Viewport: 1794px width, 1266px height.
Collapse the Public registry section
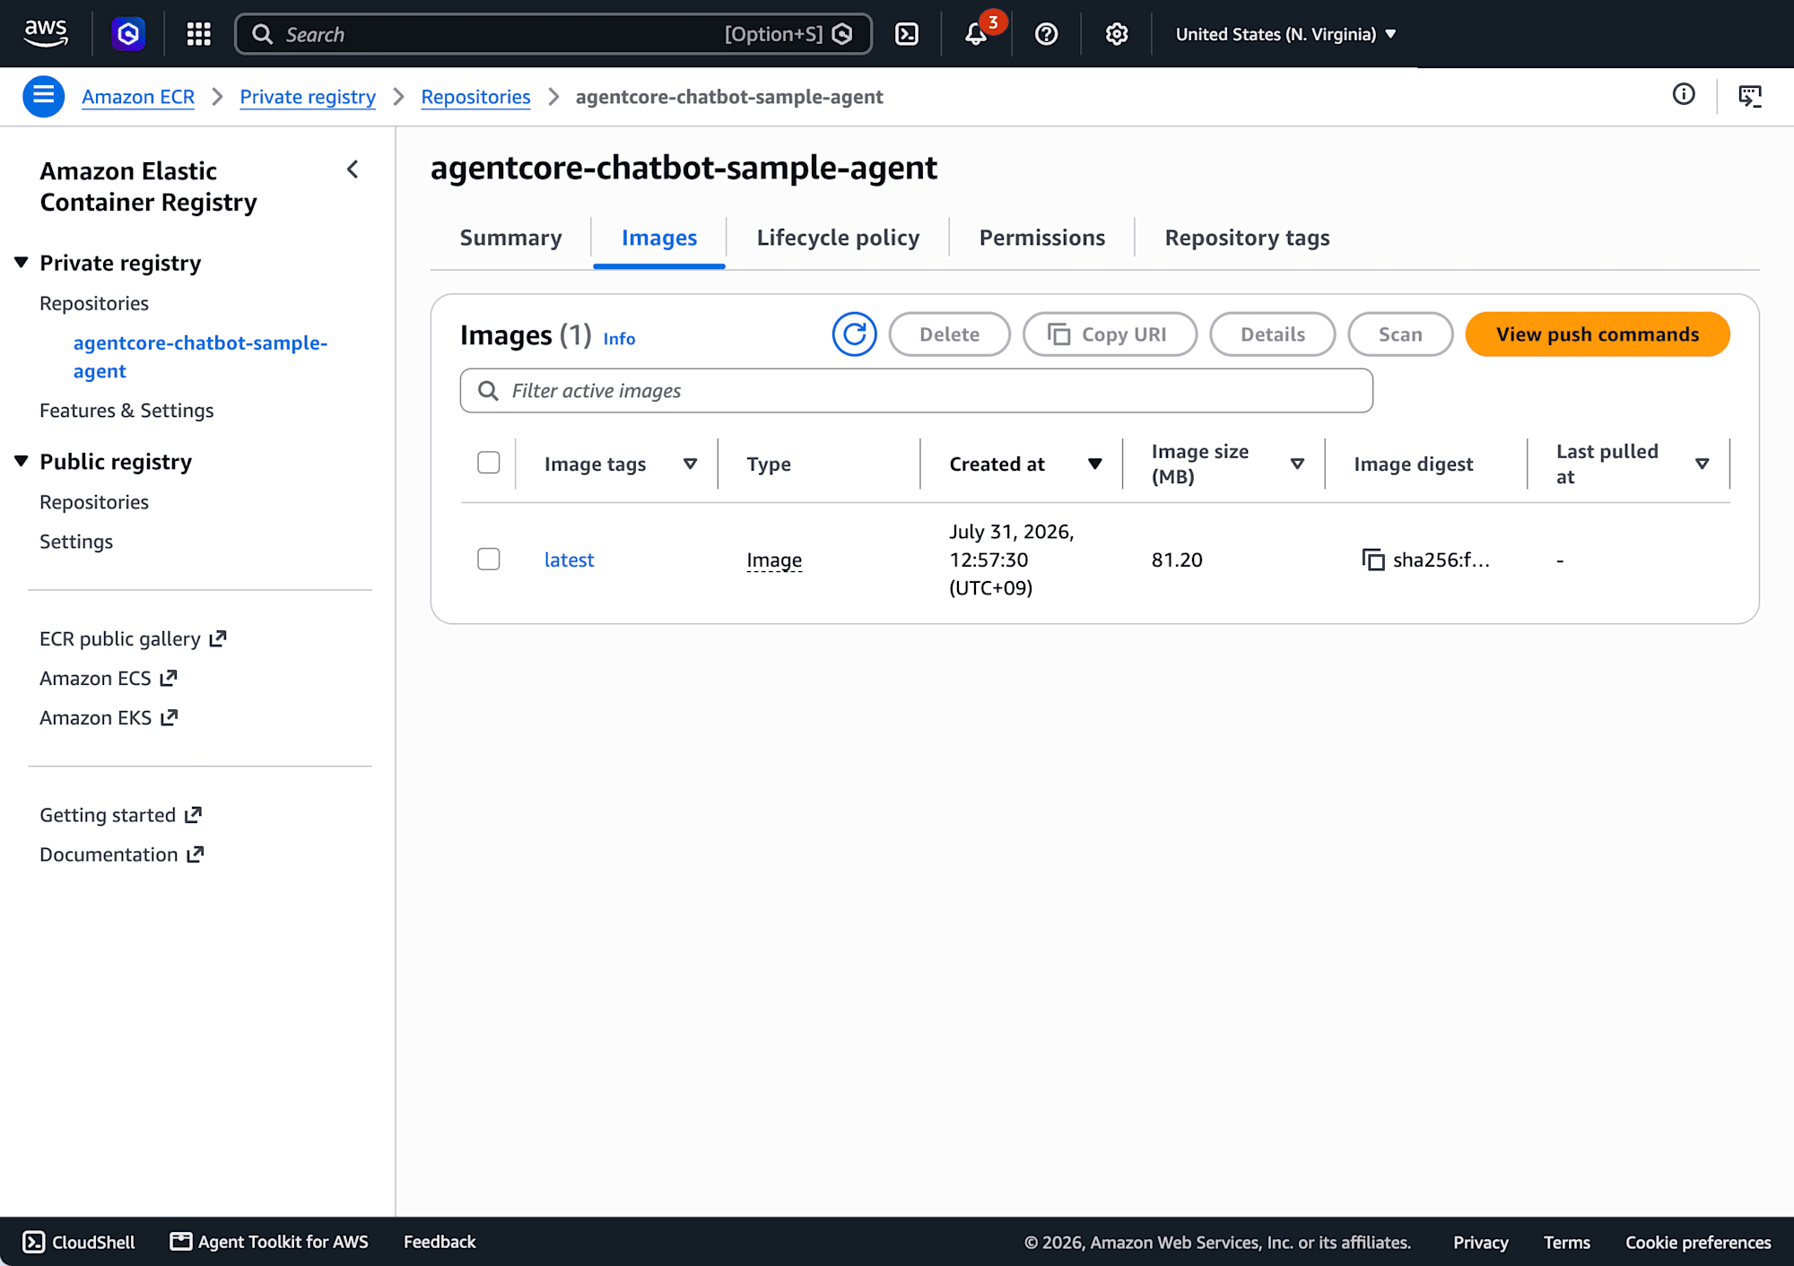coord(22,462)
